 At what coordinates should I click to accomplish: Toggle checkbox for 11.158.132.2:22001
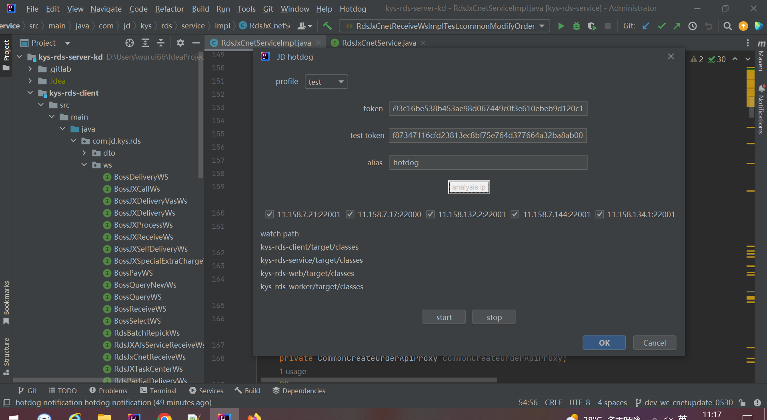[x=431, y=214]
